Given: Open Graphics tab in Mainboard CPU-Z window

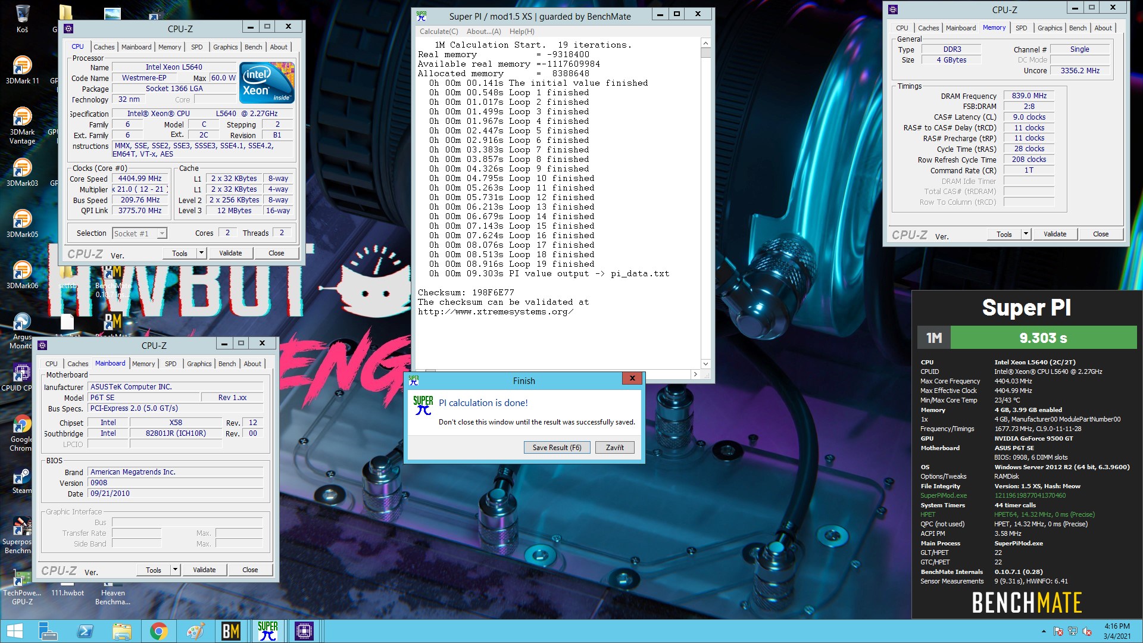Looking at the screenshot, I should coord(199,364).
